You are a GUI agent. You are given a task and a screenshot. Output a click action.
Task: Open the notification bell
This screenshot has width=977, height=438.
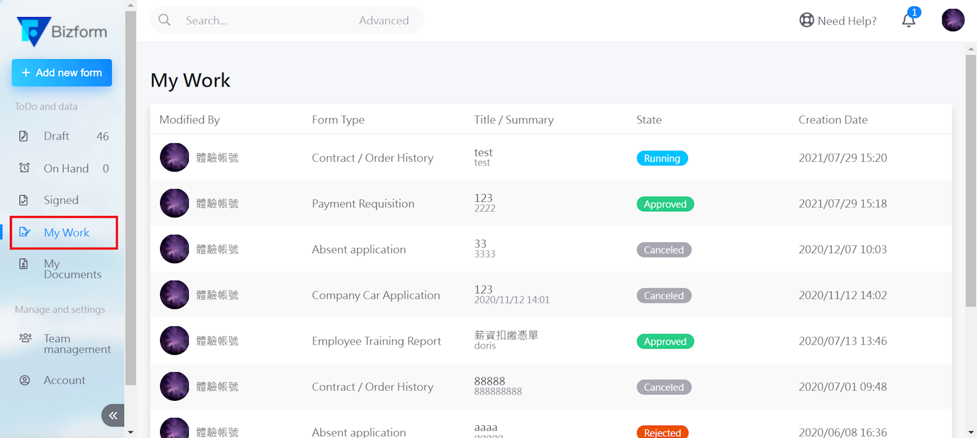click(909, 21)
